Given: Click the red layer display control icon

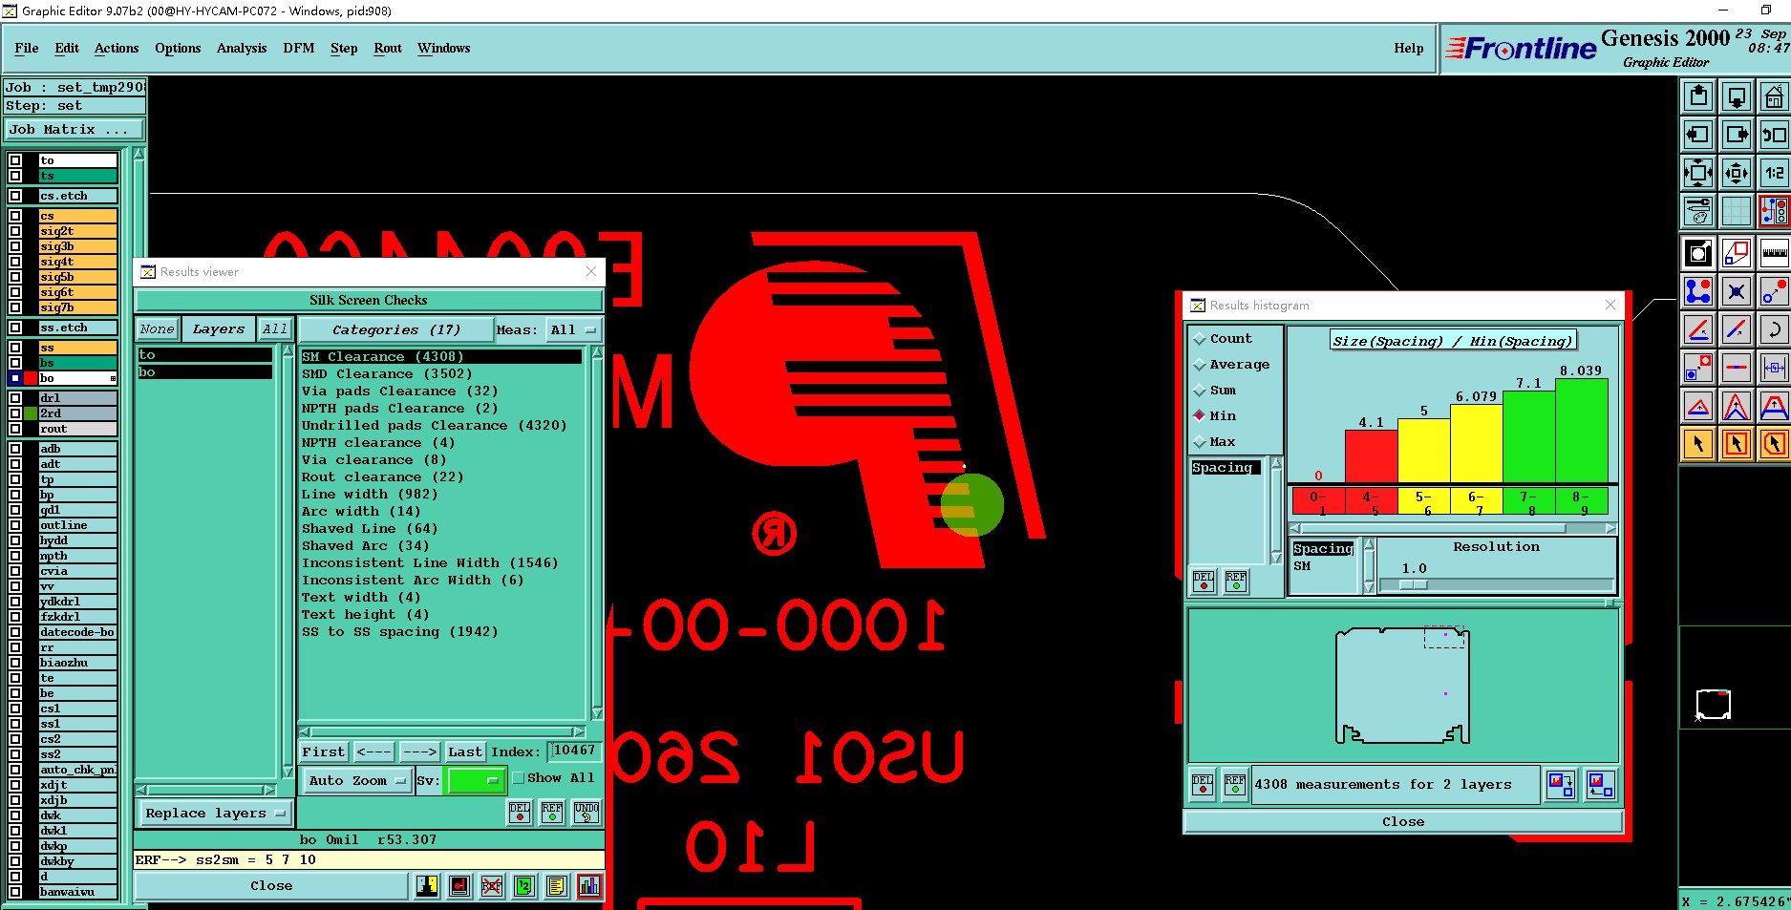Looking at the screenshot, I should [x=1774, y=211].
